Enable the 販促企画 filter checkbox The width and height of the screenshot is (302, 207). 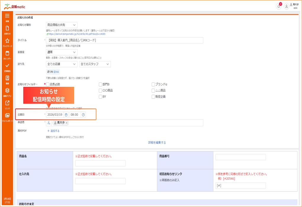[153, 97]
